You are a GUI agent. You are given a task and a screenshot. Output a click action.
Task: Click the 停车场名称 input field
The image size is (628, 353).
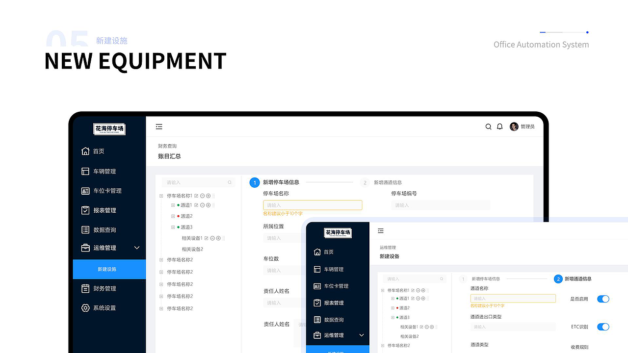click(313, 205)
